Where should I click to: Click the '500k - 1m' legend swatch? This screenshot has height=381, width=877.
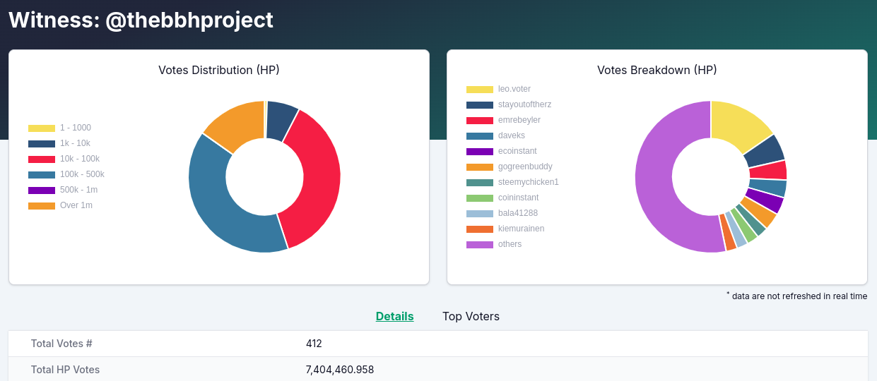(x=42, y=190)
